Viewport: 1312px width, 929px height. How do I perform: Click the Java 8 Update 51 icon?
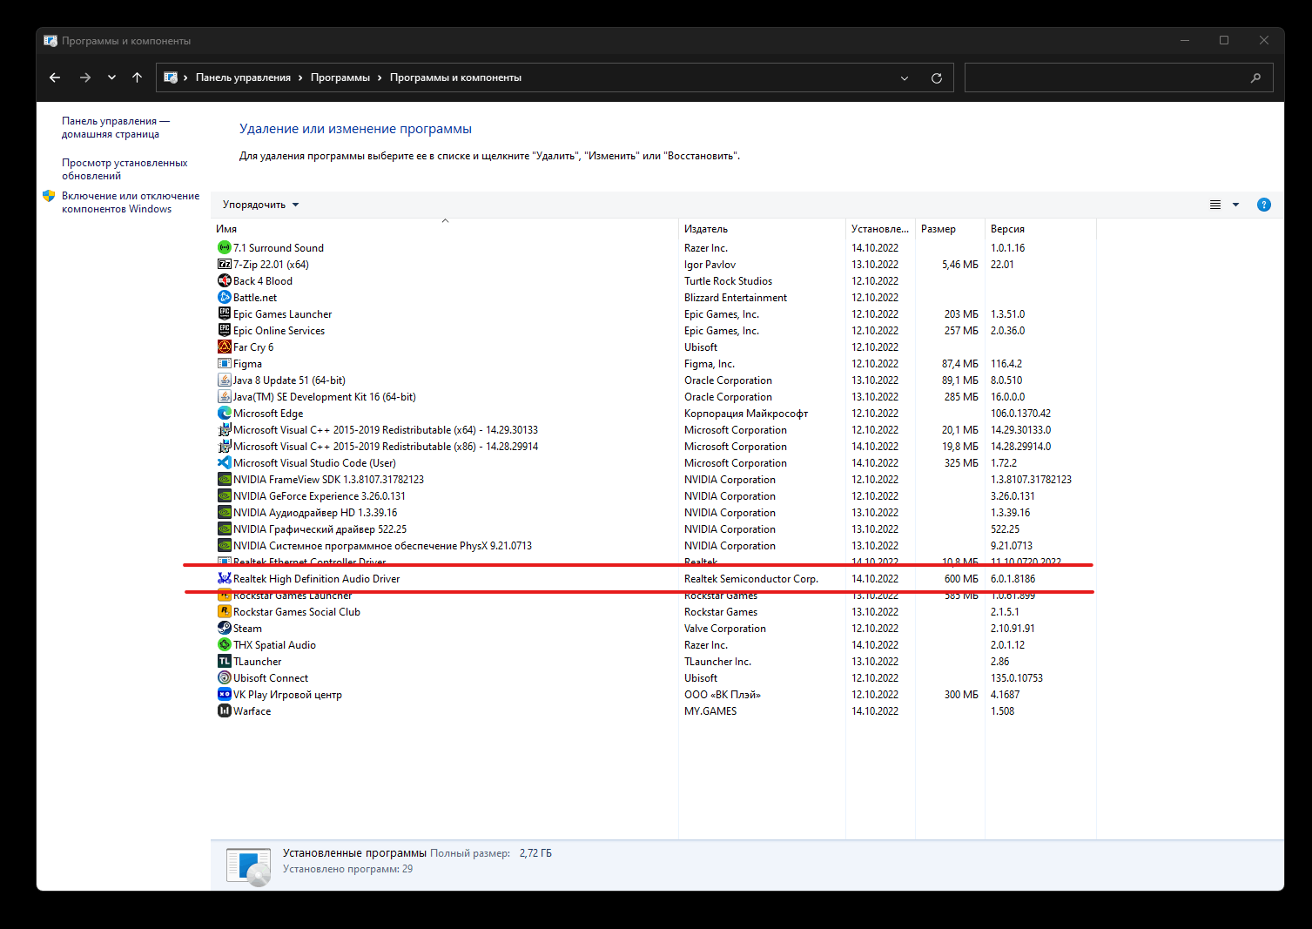[225, 380]
